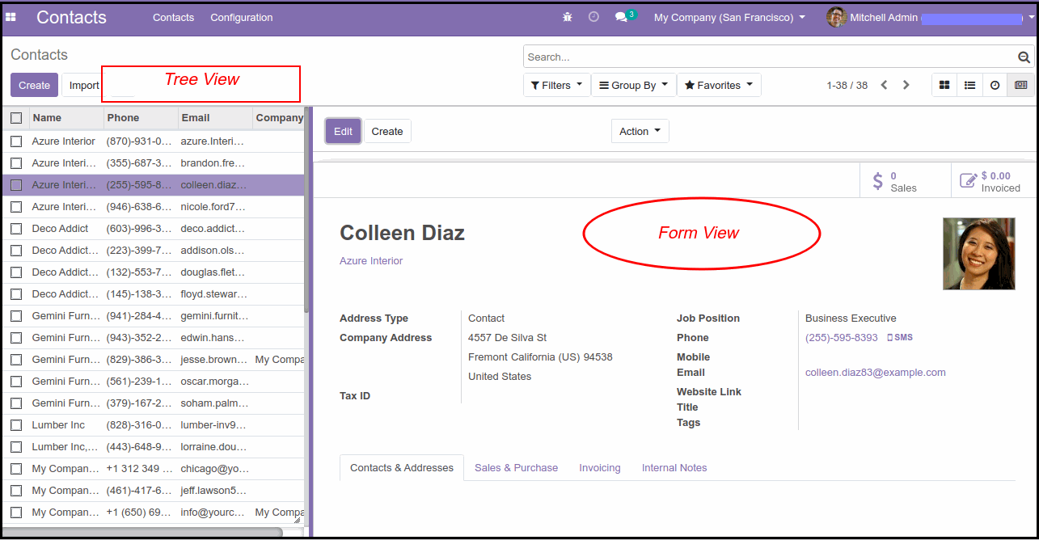Open the Favorites dropdown
Viewport: 1039px width, 540px height.
(x=719, y=85)
